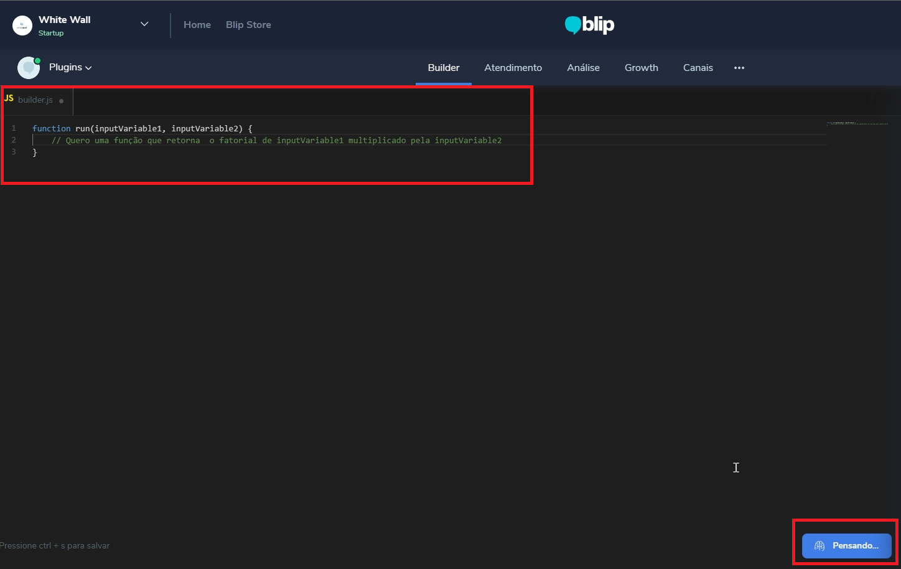Click the bot avatar with green status
Viewport: 901px width, 569px height.
coord(29,67)
